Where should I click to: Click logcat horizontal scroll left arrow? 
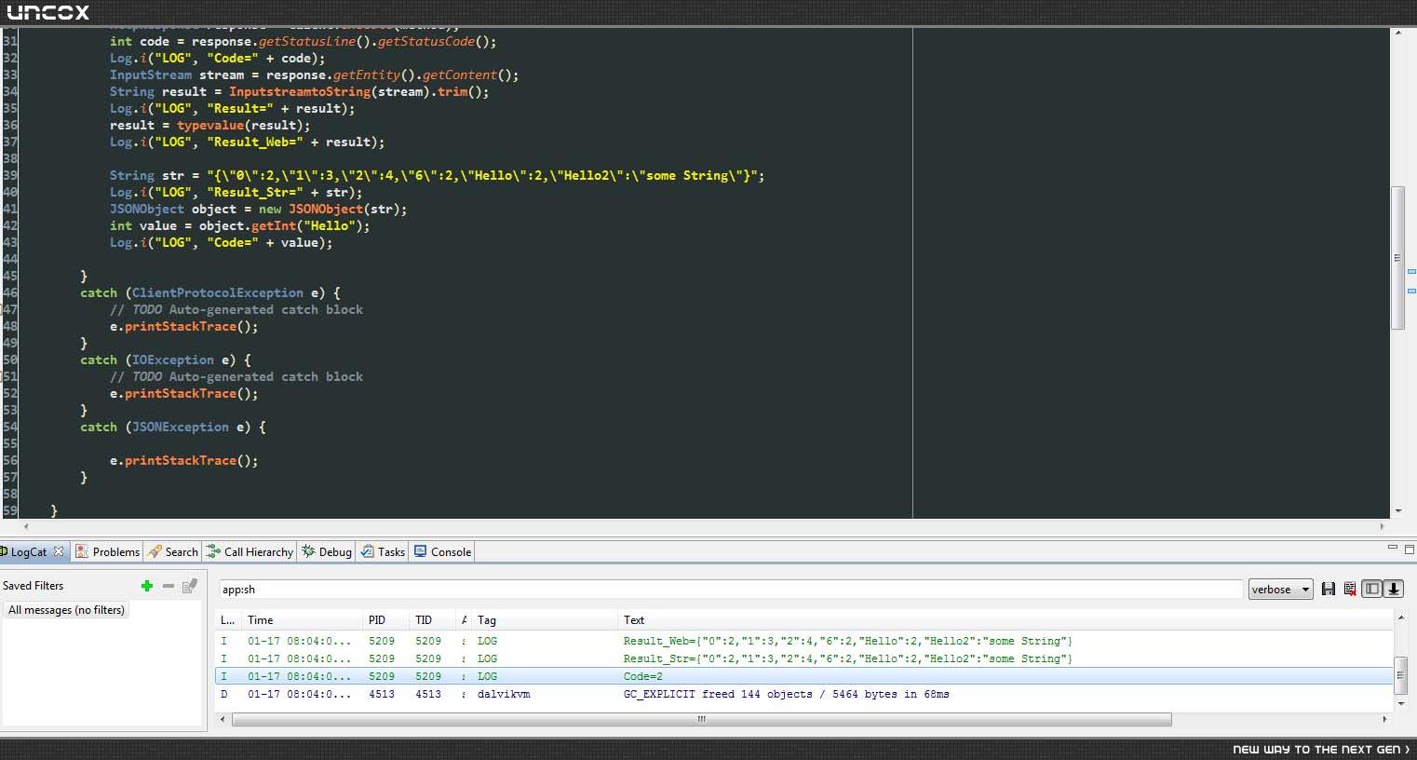point(223,719)
